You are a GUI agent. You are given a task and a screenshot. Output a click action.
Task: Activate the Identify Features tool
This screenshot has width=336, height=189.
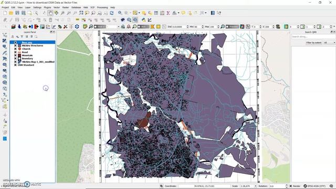(x=120, y=13)
